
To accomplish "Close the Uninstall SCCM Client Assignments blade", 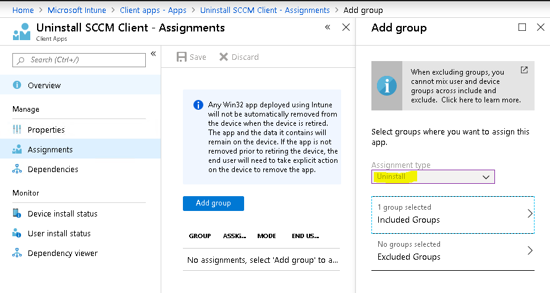I will pyautogui.click(x=346, y=27).
